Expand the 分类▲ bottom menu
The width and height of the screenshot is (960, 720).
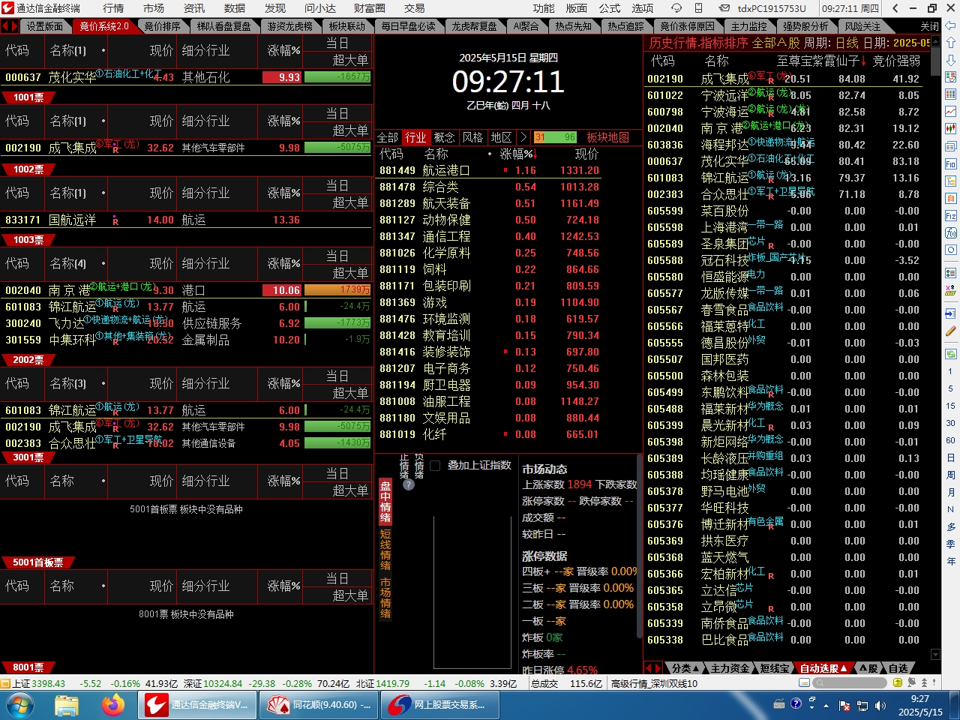(685, 667)
